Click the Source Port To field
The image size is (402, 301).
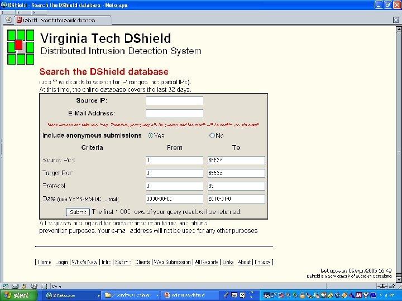pos(236,160)
